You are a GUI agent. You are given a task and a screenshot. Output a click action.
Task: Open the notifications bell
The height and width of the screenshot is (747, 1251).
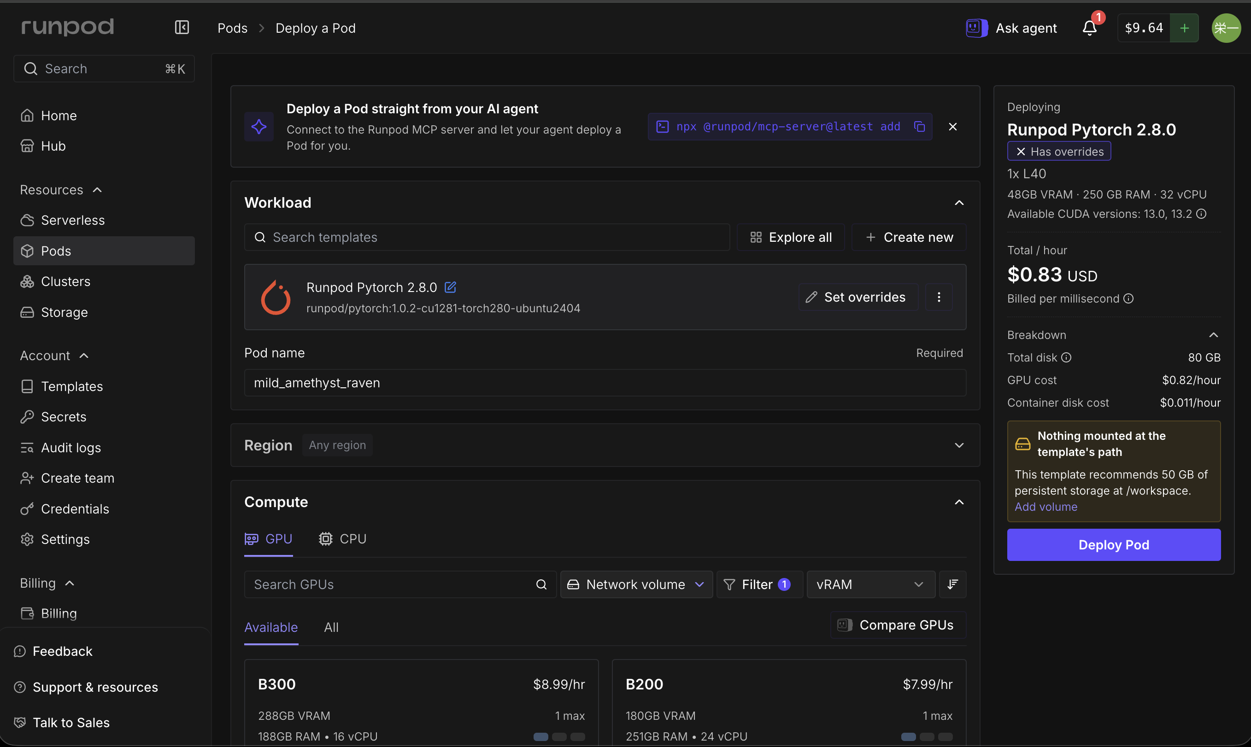tap(1090, 27)
